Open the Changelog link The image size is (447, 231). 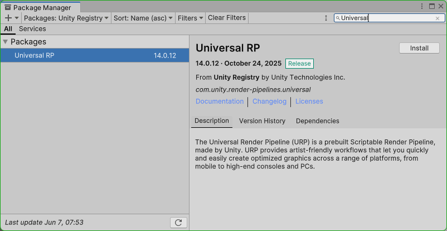pyautogui.click(x=269, y=102)
